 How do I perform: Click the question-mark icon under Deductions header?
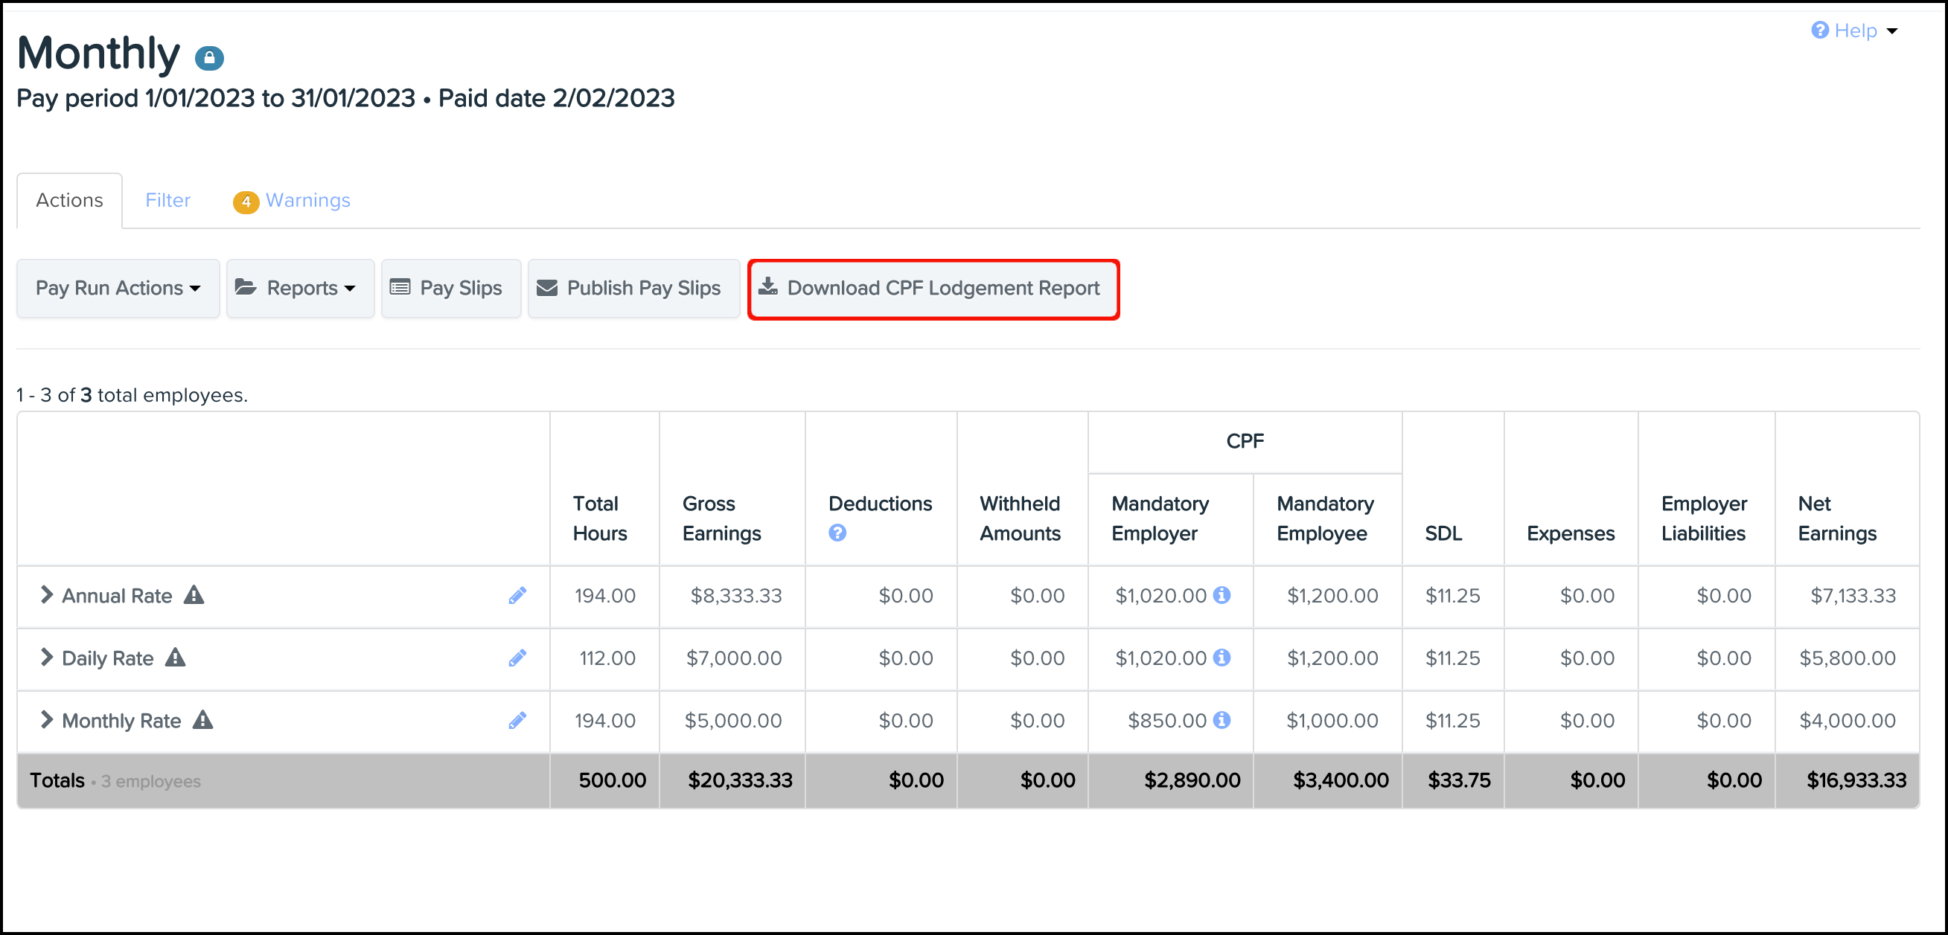(838, 533)
